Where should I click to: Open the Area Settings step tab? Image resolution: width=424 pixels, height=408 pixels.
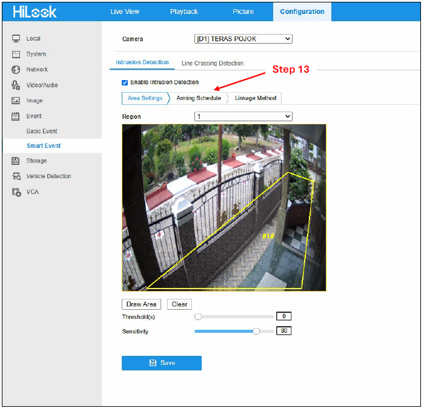coord(145,98)
